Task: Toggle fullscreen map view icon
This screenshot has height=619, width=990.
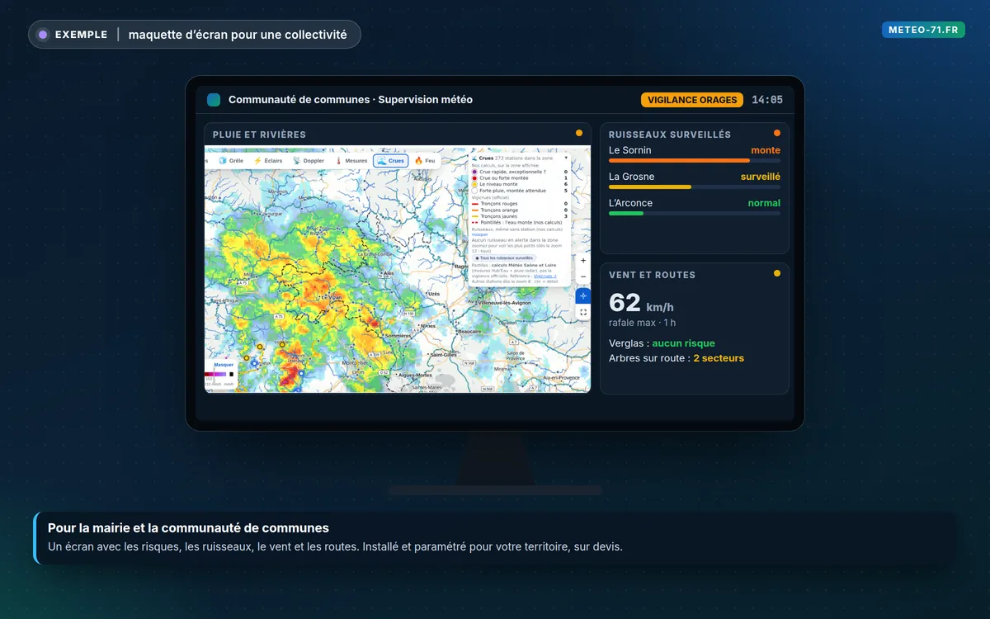Action: pyautogui.click(x=583, y=312)
